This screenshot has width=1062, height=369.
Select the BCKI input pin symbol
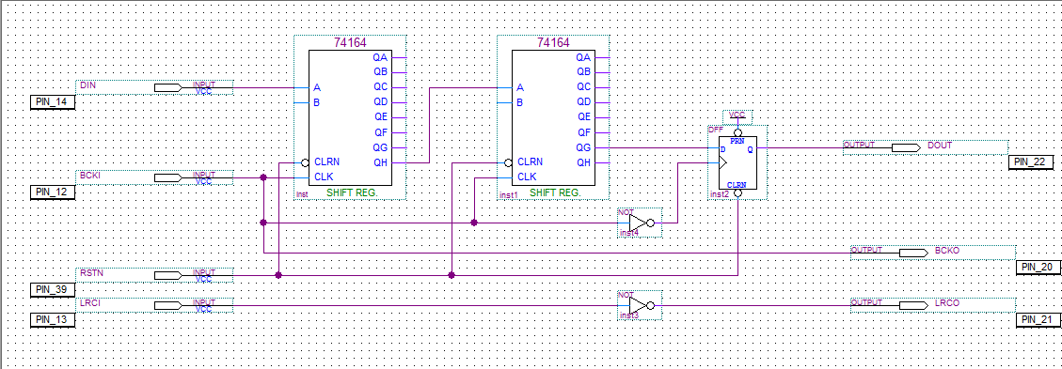154,177
